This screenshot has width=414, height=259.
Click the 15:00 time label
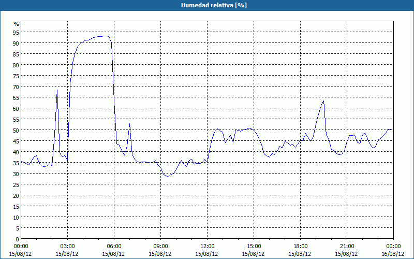(254, 247)
